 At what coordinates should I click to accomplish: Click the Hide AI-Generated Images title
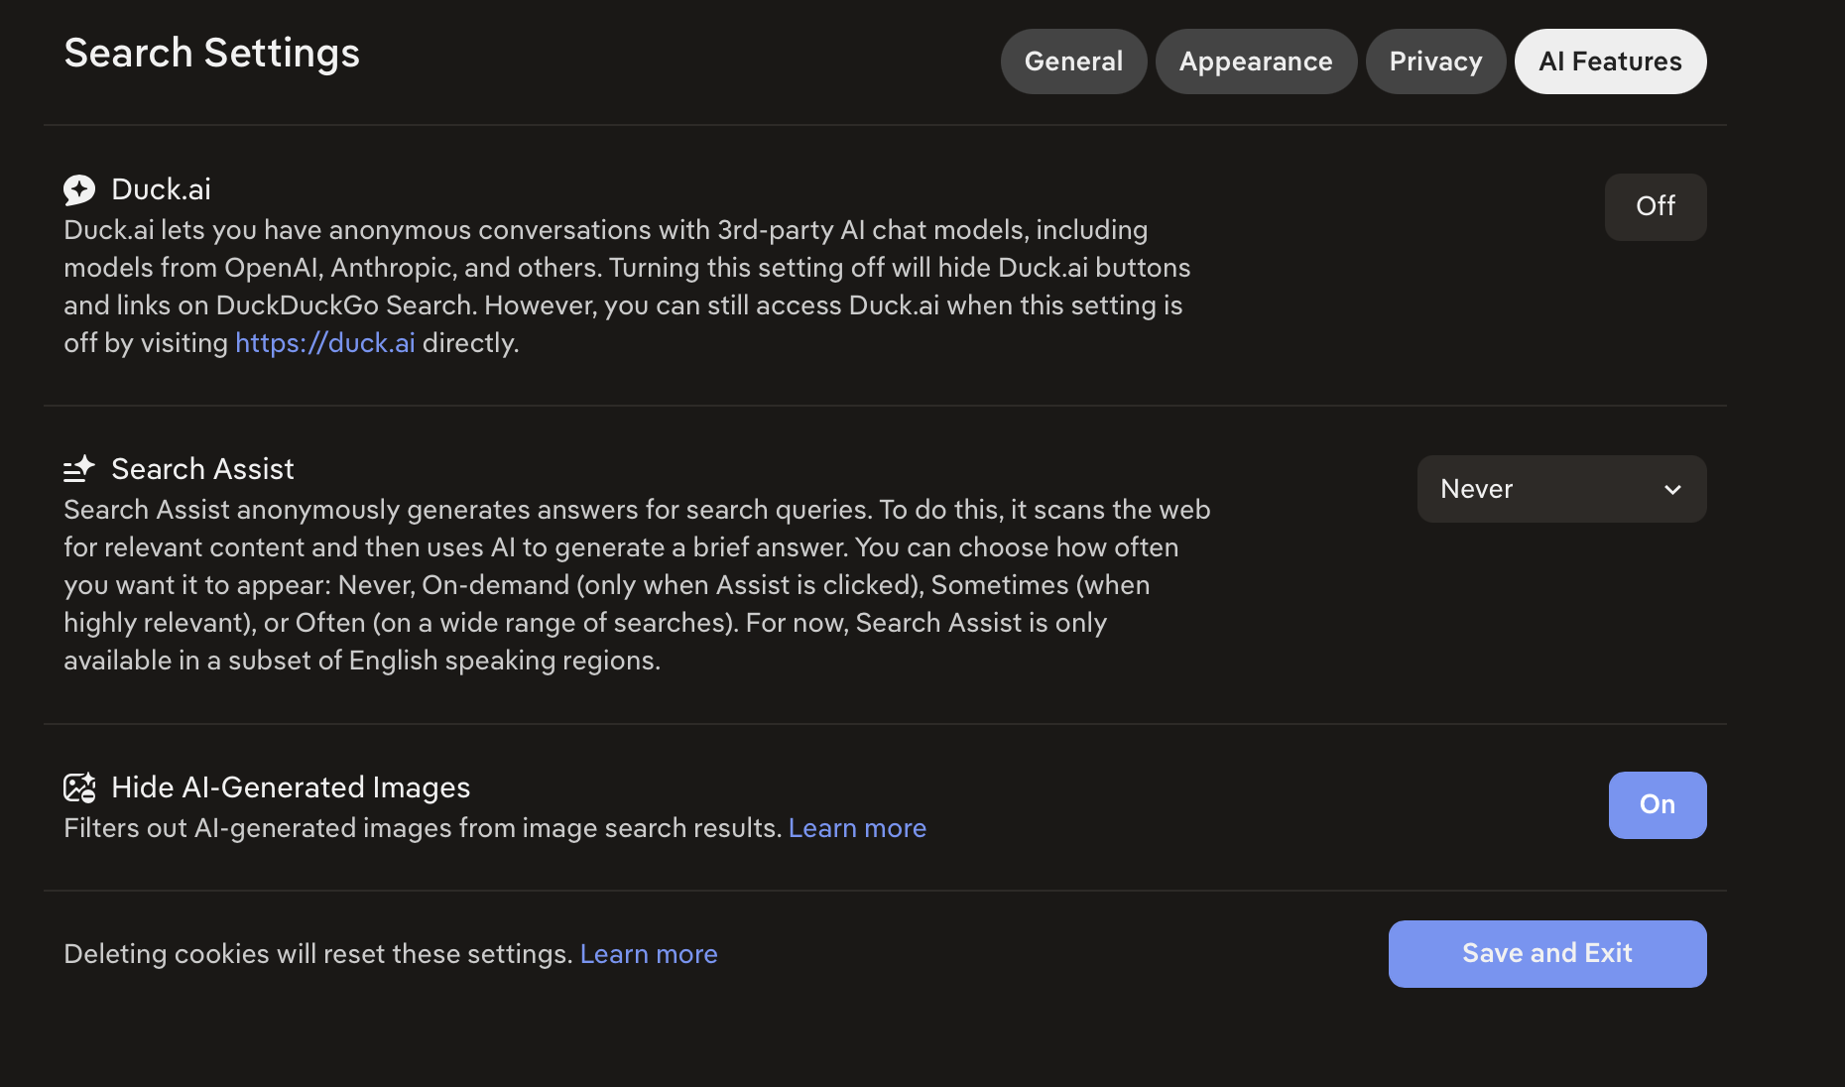(x=291, y=787)
